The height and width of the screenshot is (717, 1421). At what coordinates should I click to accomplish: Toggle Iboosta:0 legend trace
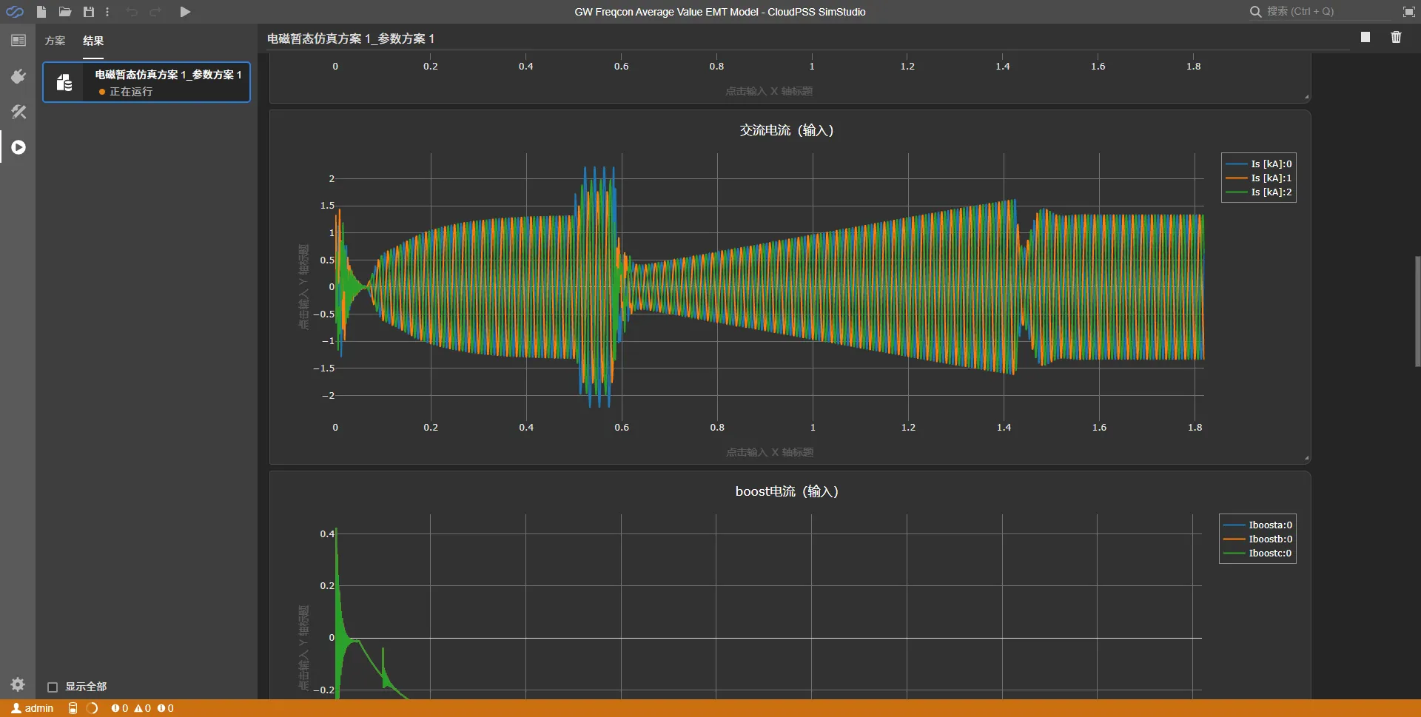coord(1257,525)
